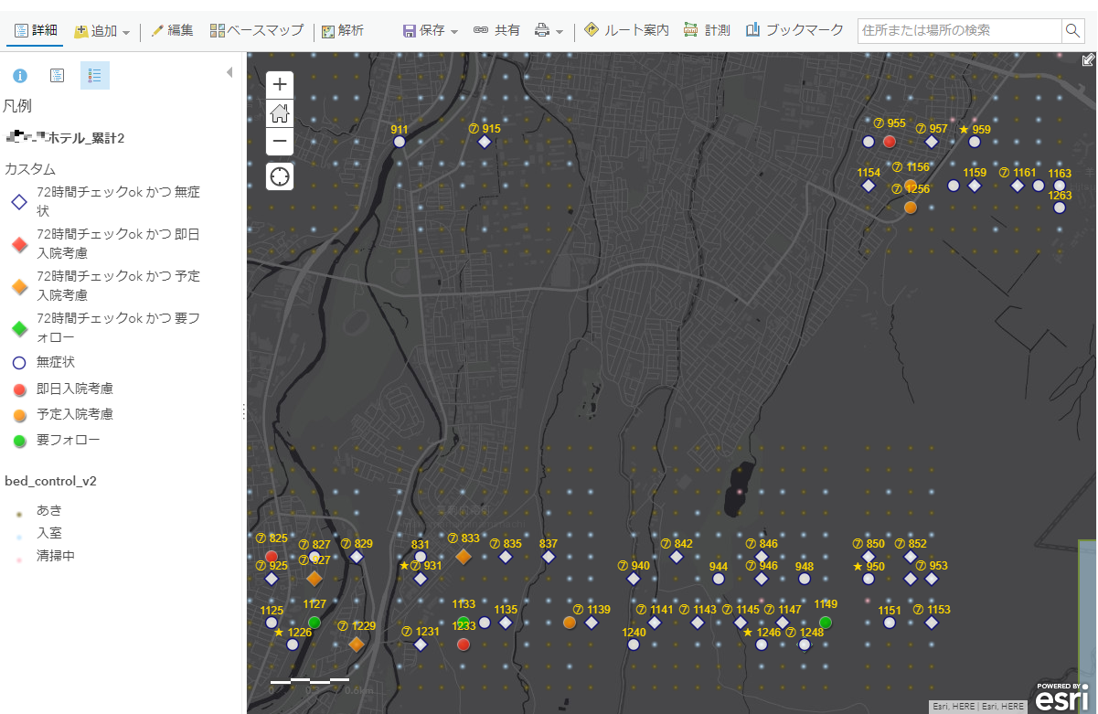
Task: Click the 共有 share button
Action: [496, 31]
